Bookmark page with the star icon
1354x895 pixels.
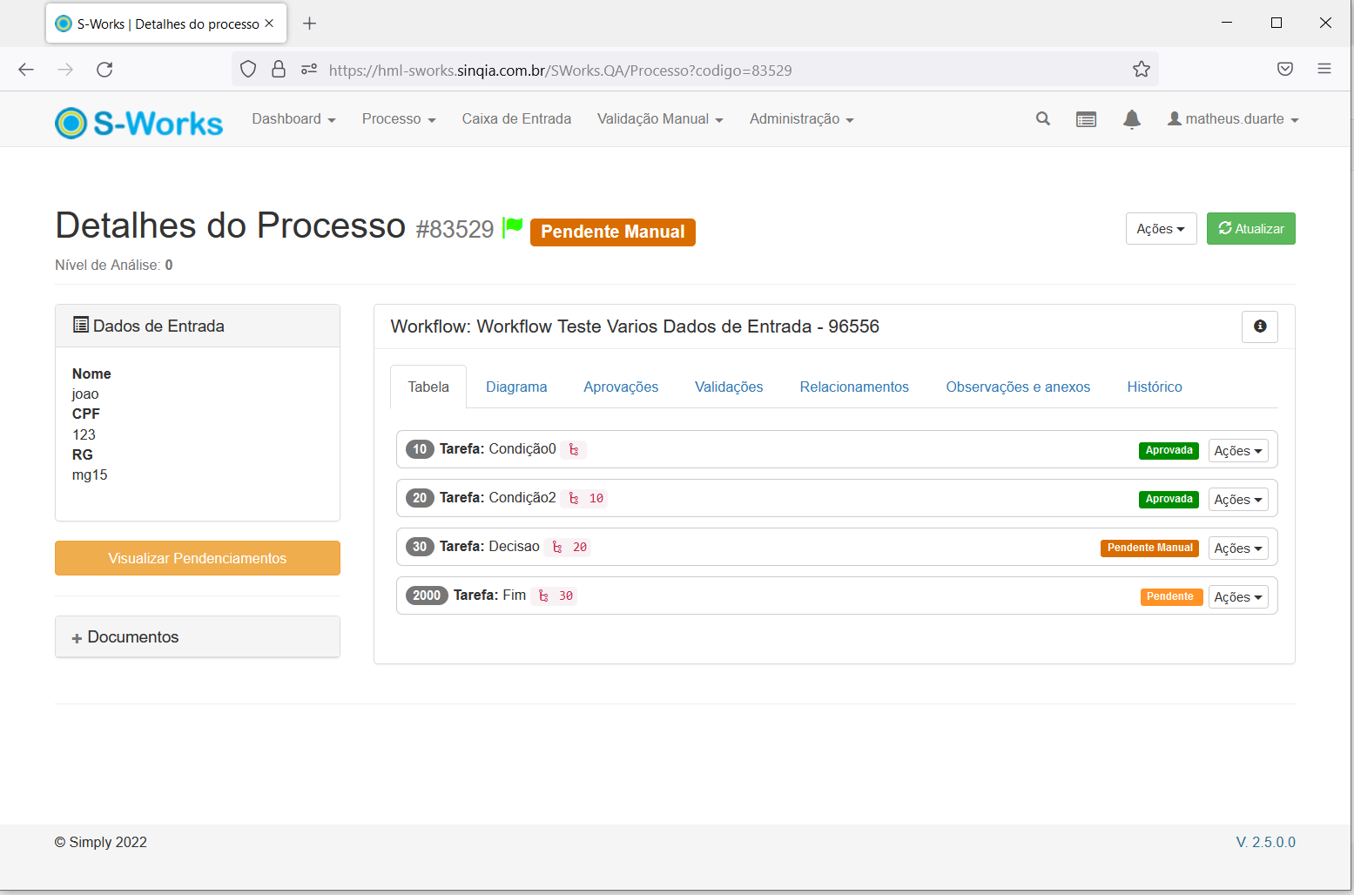coord(1142,70)
